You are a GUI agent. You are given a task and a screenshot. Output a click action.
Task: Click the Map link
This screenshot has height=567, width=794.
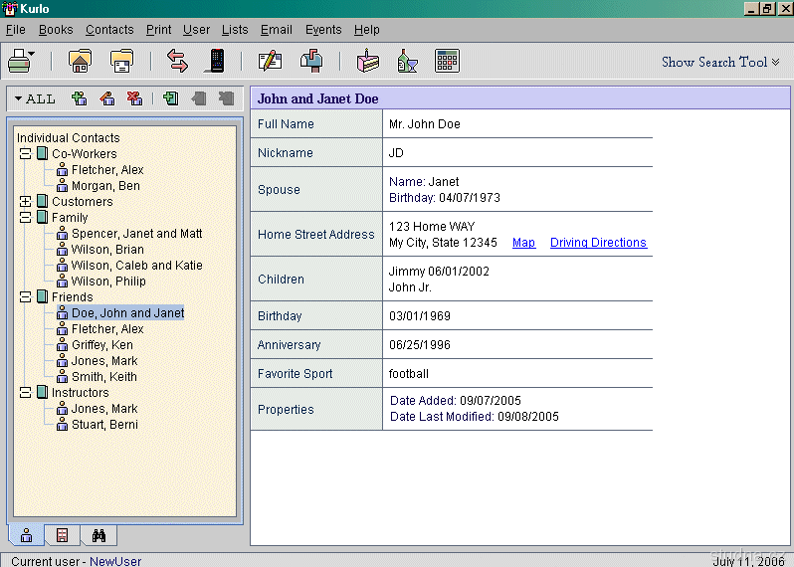523,243
